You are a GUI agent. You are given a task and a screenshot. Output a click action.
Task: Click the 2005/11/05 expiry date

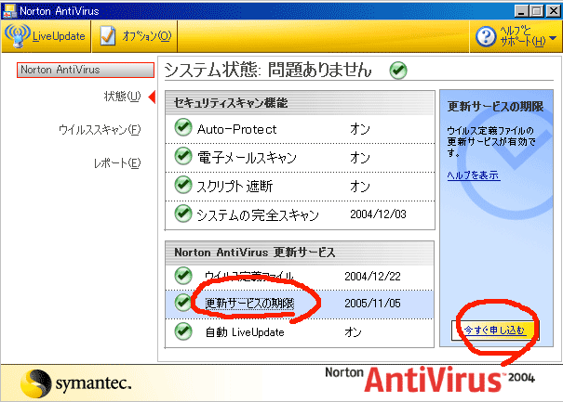coord(373,304)
